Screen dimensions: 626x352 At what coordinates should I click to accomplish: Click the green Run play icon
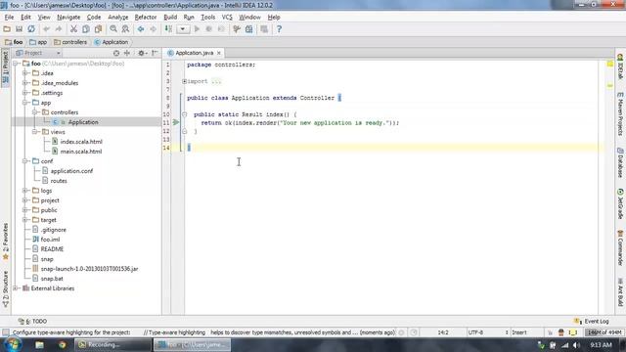click(x=197, y=29)
